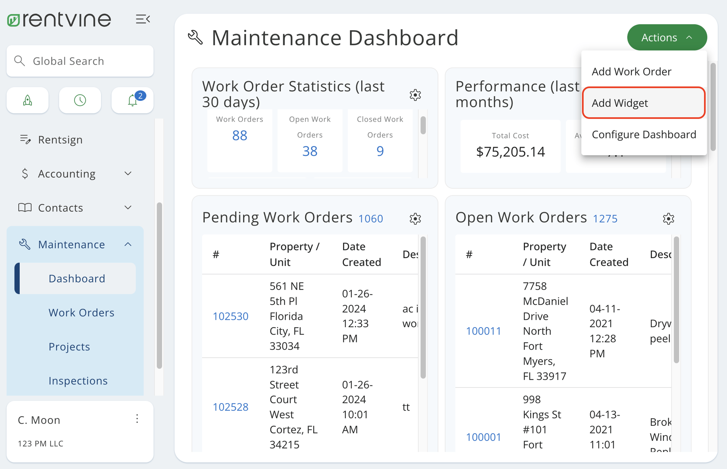Viewport: 727px width, 469px height.
Task: Toggle the Maintenance section closed
Action: pyautogui.click(x=128, y=244)
